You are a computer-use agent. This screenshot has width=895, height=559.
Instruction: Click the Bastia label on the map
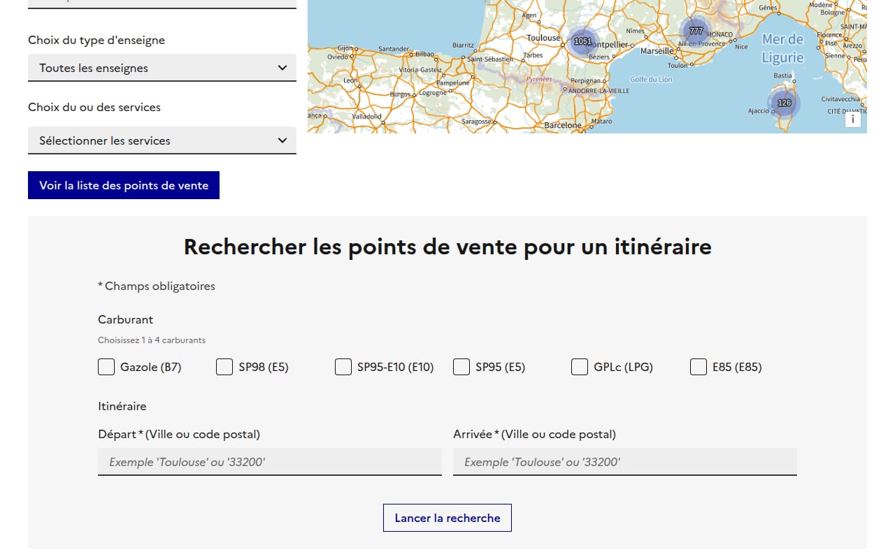[783, 75]
